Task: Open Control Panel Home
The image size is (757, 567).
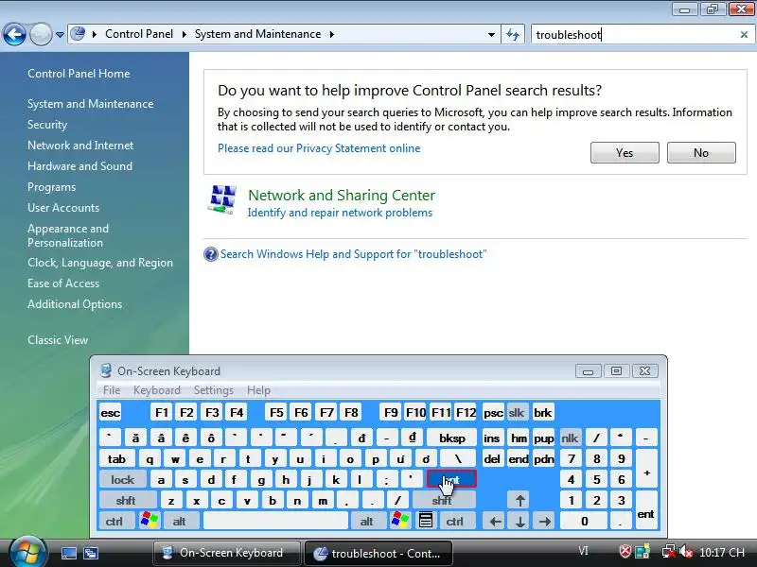Action: click(79, 74)
